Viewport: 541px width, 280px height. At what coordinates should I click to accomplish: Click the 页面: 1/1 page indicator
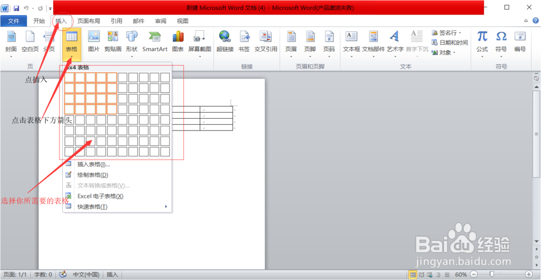pyautogui.click(x=15, y=275)
